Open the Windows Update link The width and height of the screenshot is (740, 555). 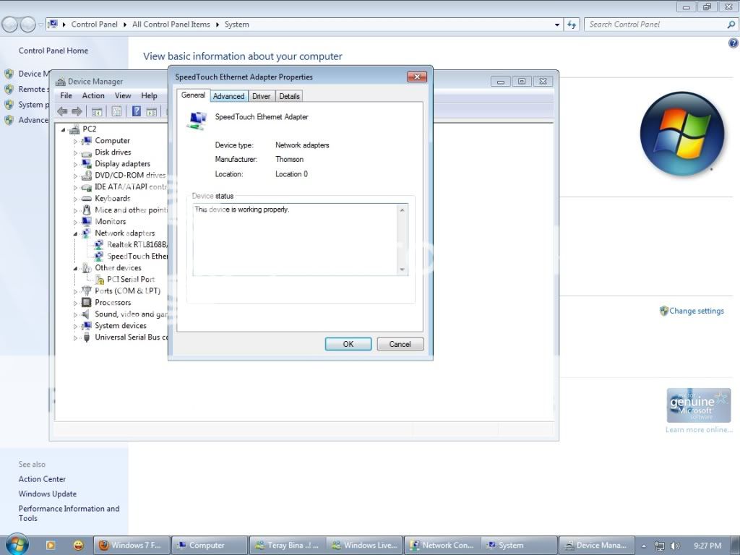pos(47,494)
